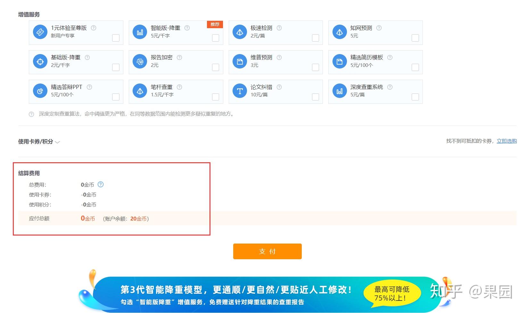Select the 1元体验至尊版 ticket icon
Image resolution: width=526 pixels, height=313 pixels.
[x=40, y=32]
